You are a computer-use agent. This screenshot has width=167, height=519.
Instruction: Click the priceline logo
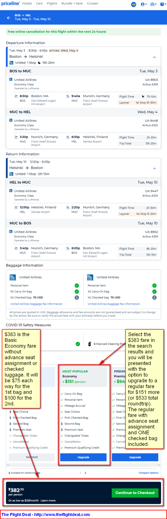point(10,4)
